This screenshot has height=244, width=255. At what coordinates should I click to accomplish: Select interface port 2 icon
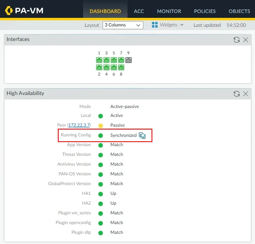[x=99, y=67]
